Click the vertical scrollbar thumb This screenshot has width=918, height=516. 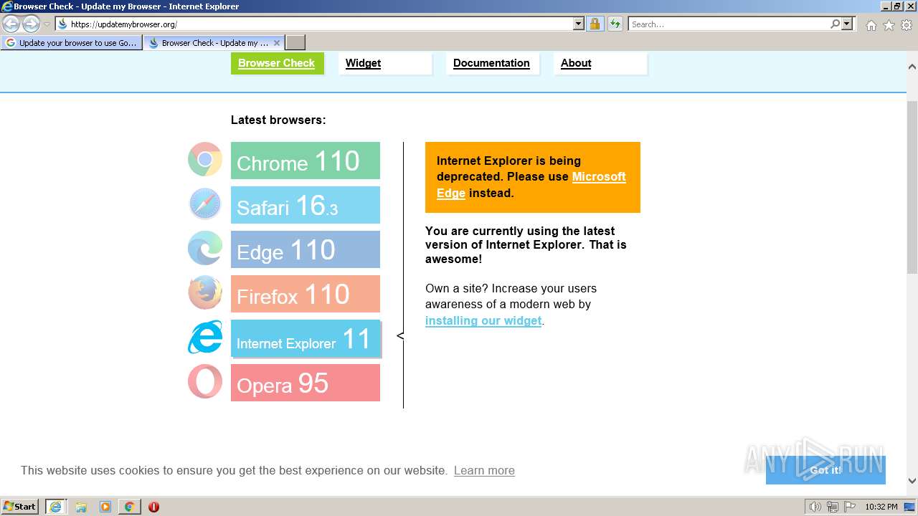[x=912, y=187]
